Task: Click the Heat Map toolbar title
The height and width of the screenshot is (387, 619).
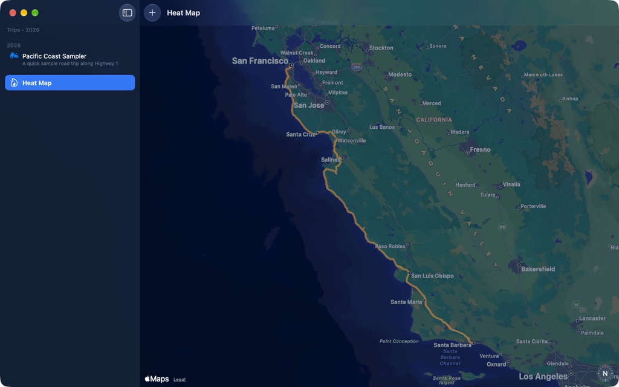Action: click(183, 13)
